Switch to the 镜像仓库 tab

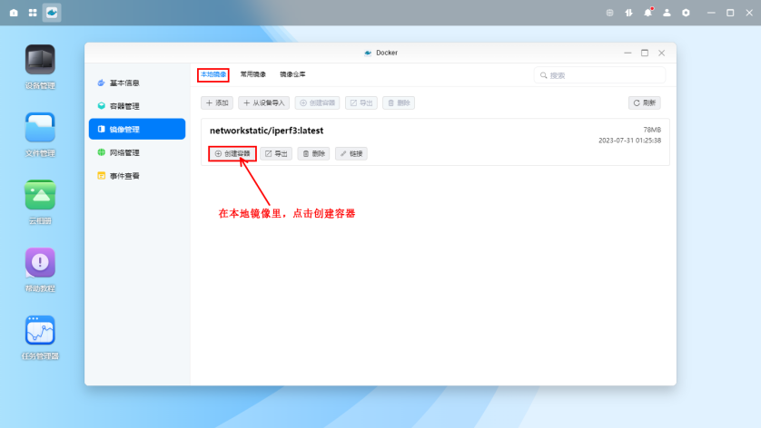292,74
